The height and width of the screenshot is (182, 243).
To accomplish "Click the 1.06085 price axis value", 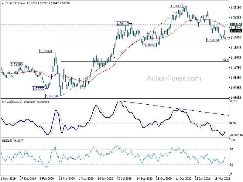I will [236, 97].
